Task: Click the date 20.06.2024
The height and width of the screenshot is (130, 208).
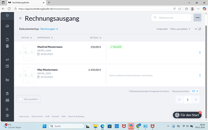Action: click(x=47, y=54)
